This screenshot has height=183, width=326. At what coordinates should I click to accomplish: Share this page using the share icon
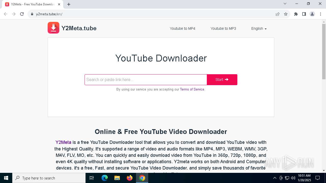click(x=278, y=14)
